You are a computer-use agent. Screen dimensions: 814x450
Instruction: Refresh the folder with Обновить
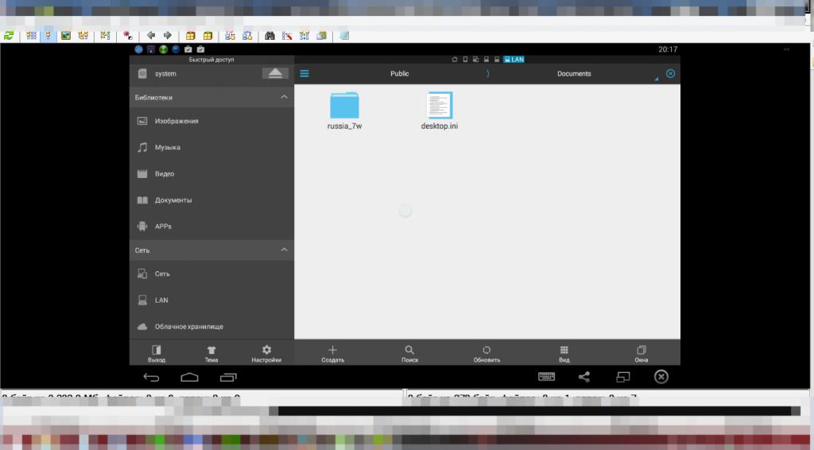point(486,351)
